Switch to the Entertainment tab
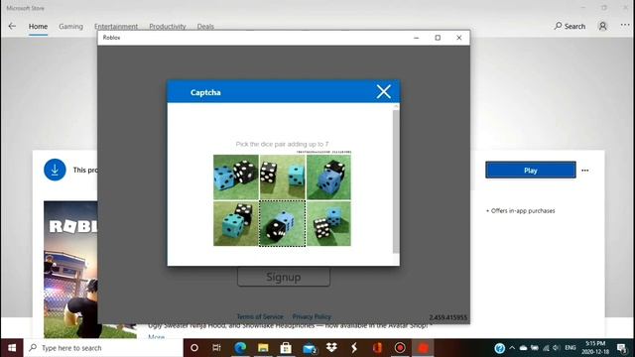The height and width of the screenshot is (357, 635). click(x=116, y=27)
